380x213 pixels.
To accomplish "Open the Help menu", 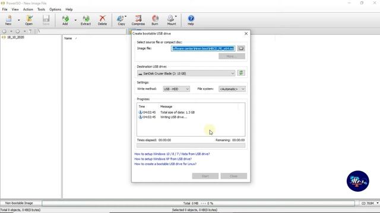I will (69, 9).
